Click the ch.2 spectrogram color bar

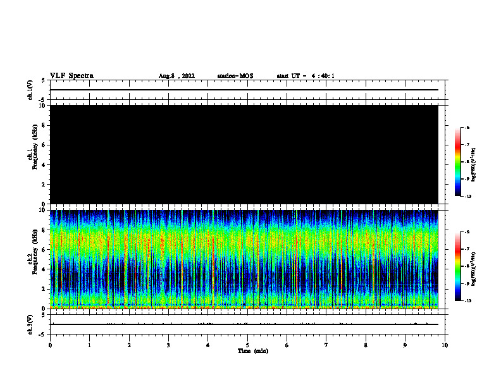pyautogui.click(x=457, y=266)
